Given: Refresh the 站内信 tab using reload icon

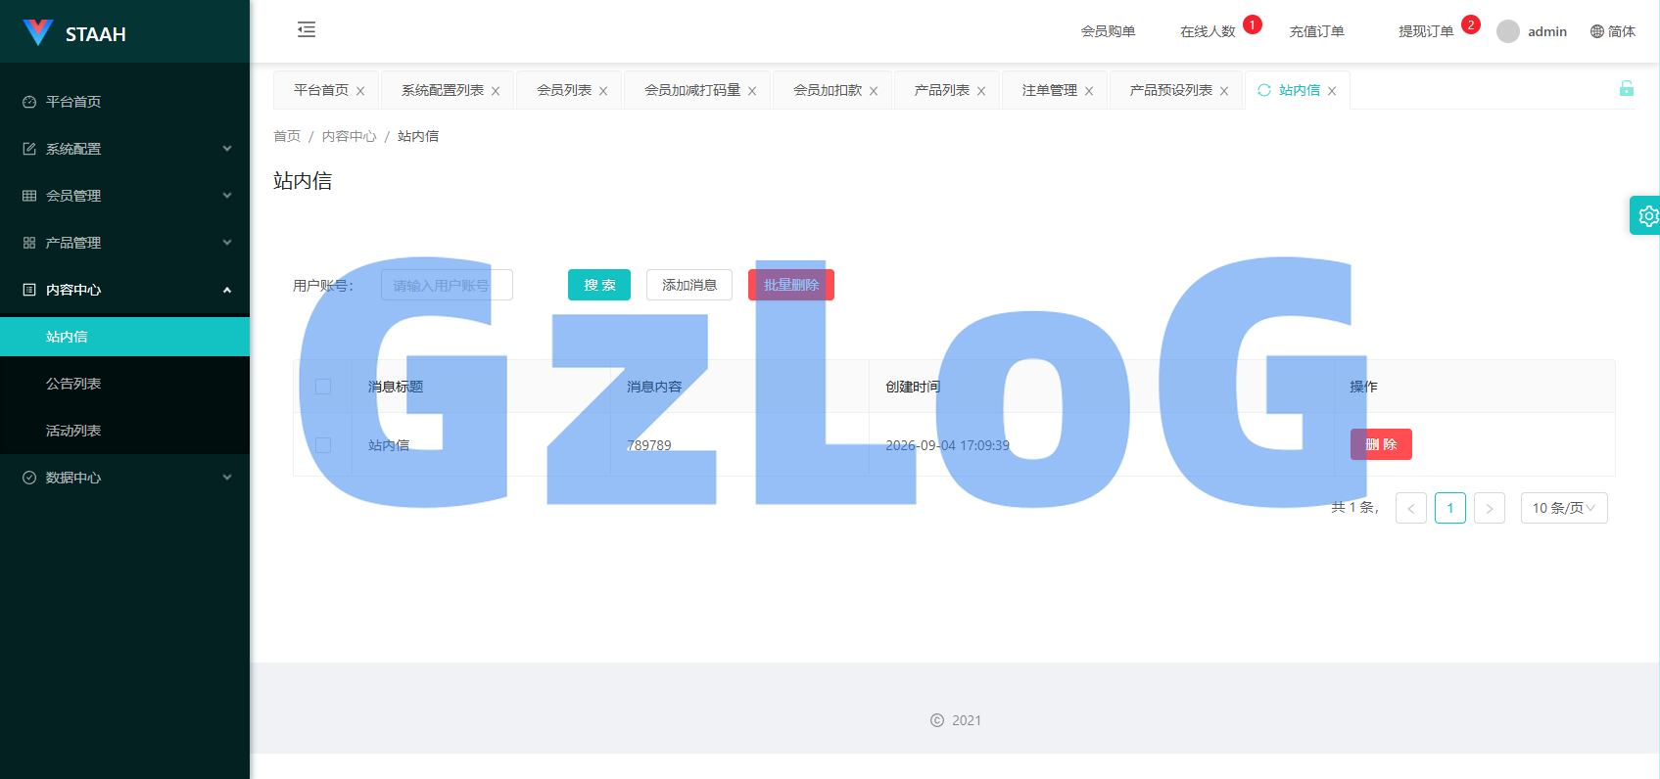Looking at the screenshot, I should (1264, 90).
